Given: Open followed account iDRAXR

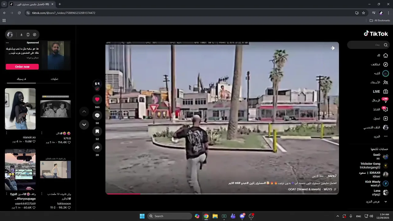Looking at the screenshot, I should 374,175.
